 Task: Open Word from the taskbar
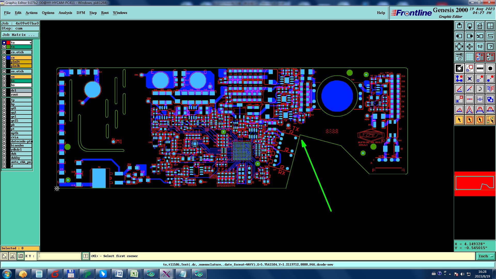pos(119,274)
